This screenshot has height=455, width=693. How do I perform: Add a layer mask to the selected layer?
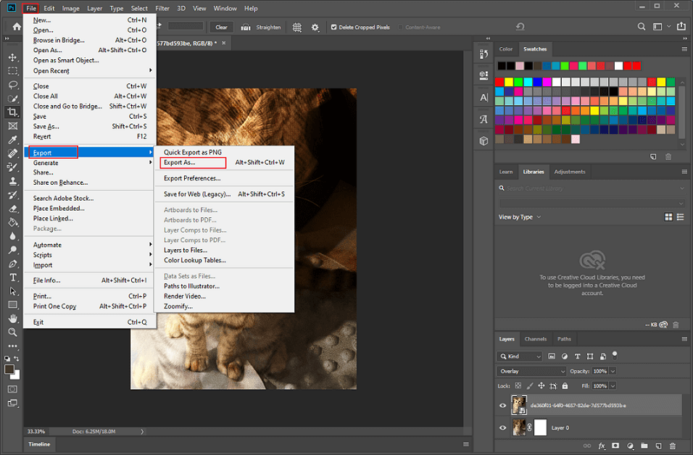tap(615, 446)
